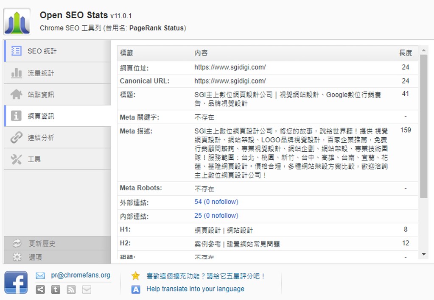This screenshot has height=300, width=434.
Task: Click the Meta 描述 description text
Action: coord(291,153)
